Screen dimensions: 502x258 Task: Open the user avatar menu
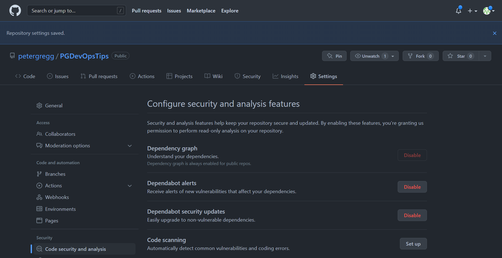pyautogui.click(x=488, y=11)
